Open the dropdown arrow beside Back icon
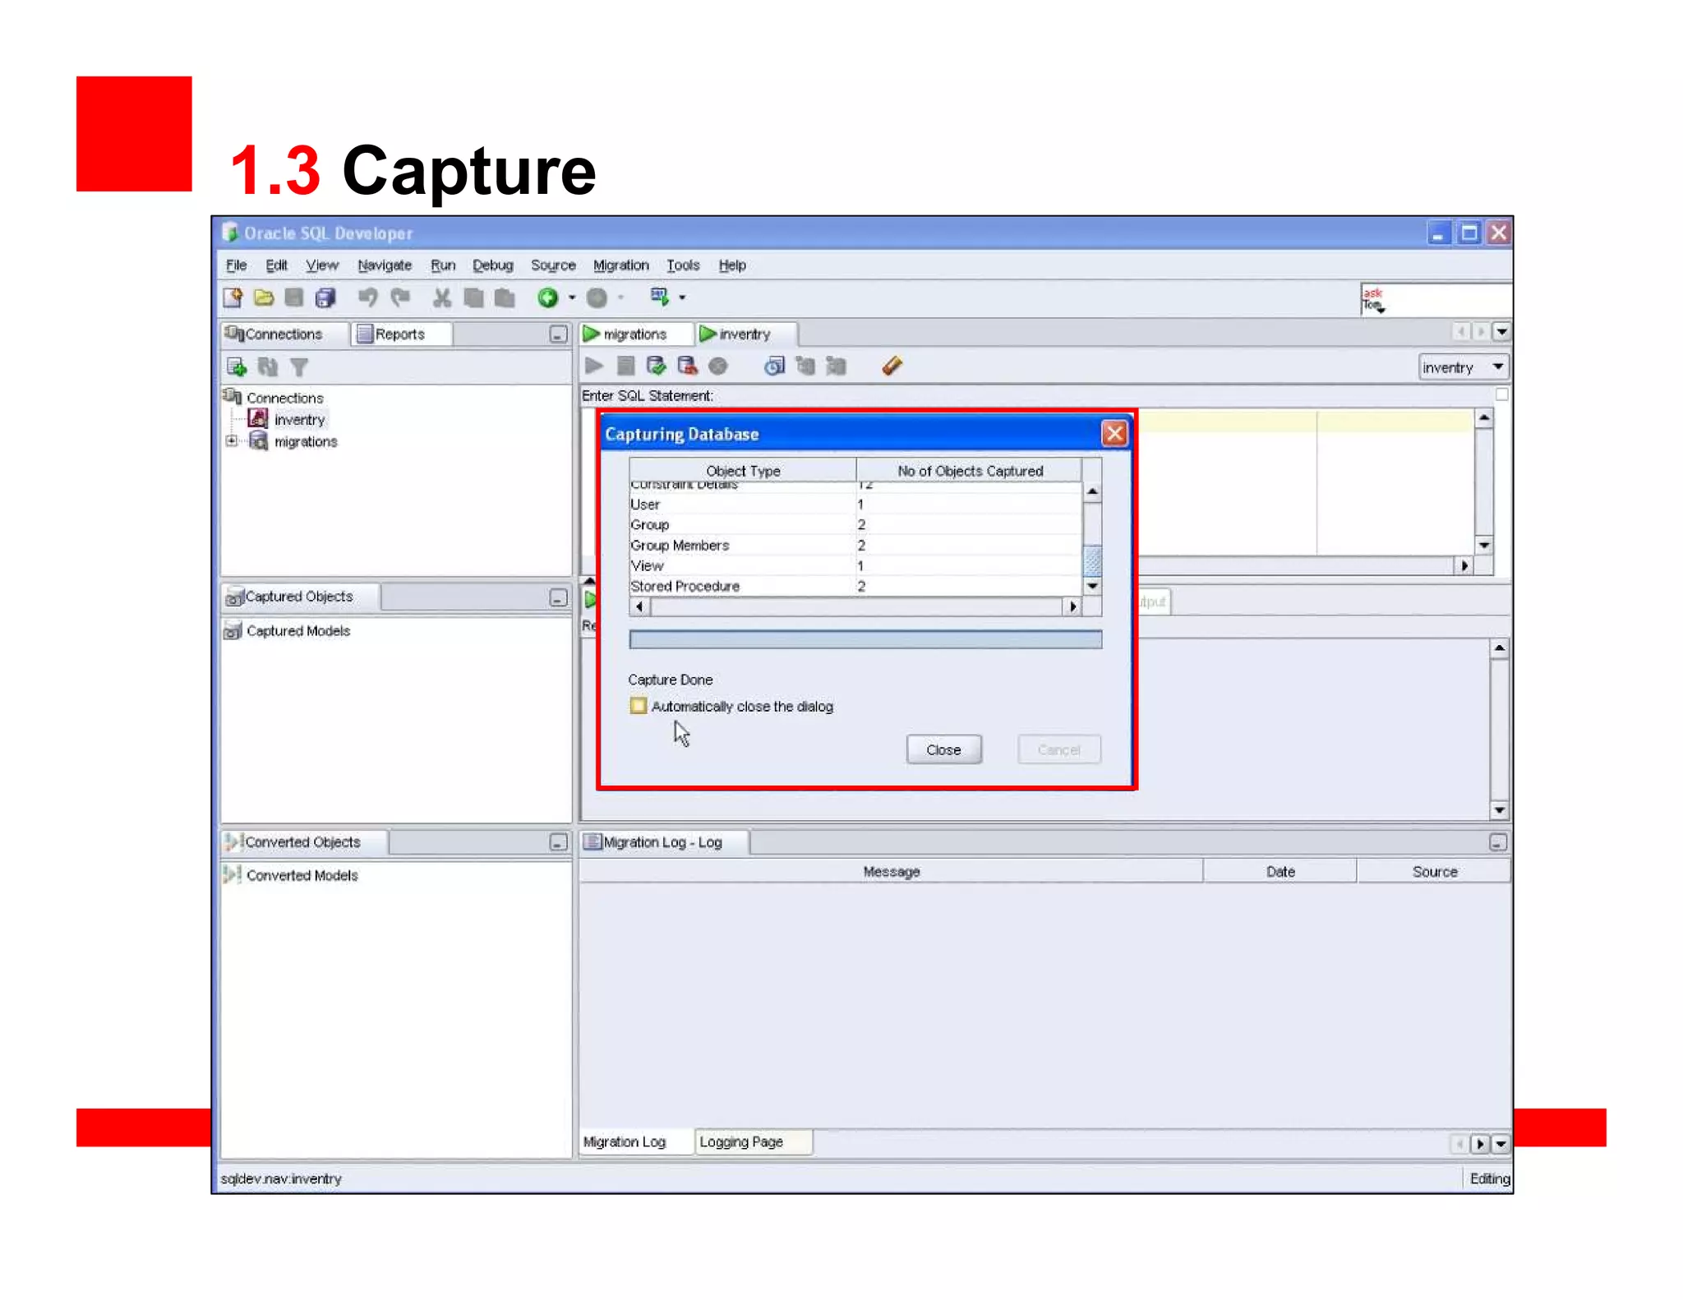This screenshot has height=1300, width=1683. (572, 297)
